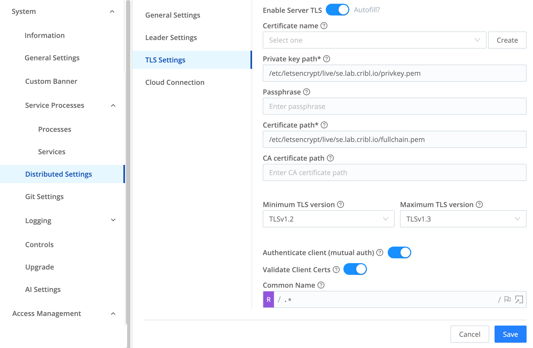This screenshot has height=348, width=533.
Task: Click the purple R regex icon
Action: (269, 299)
